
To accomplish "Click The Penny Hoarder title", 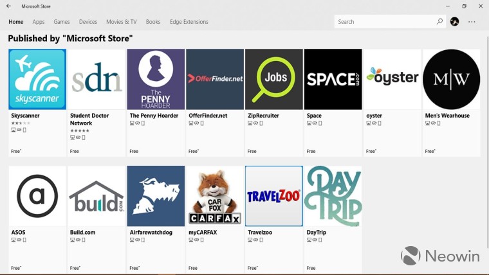I will click(154, 116).
